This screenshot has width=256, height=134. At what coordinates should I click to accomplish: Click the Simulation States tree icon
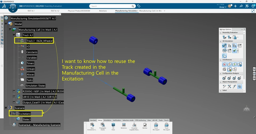click(22, 85)
